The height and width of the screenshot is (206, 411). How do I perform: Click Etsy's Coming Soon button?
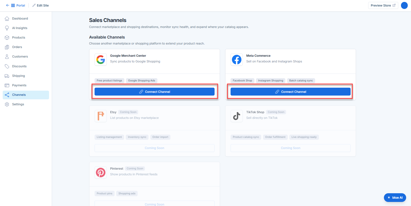tap(154, 148)
